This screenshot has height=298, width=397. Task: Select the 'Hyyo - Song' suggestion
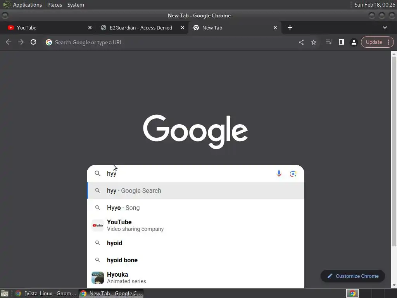tap(195, 208)
